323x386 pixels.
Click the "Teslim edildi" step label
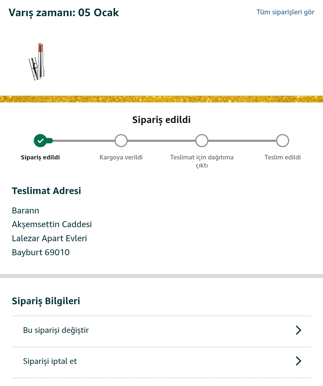283,157
